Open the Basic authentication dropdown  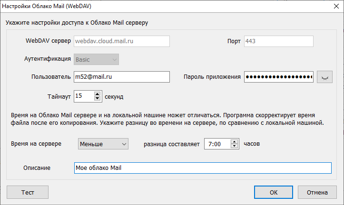(95, 59)
